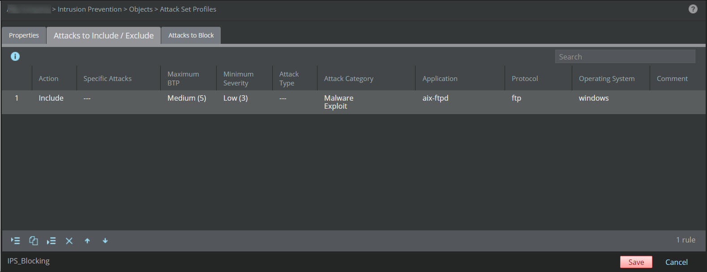Focus the Search field
The height and width of the screenshot is (272, 707).
(625, 57)
